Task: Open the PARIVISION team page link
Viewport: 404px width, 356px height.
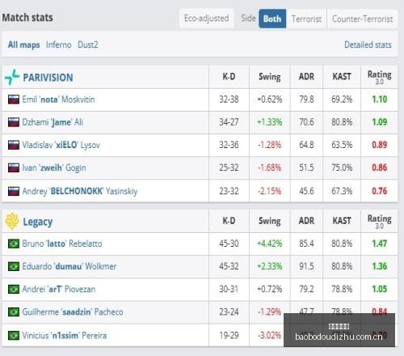Action: coord(48,78)
